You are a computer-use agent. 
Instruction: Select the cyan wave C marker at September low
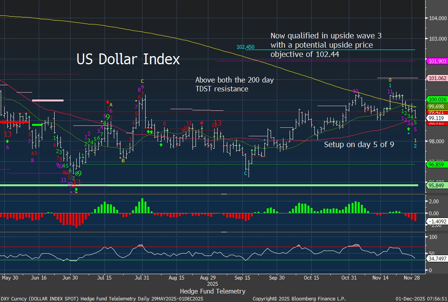click(245, 174)
